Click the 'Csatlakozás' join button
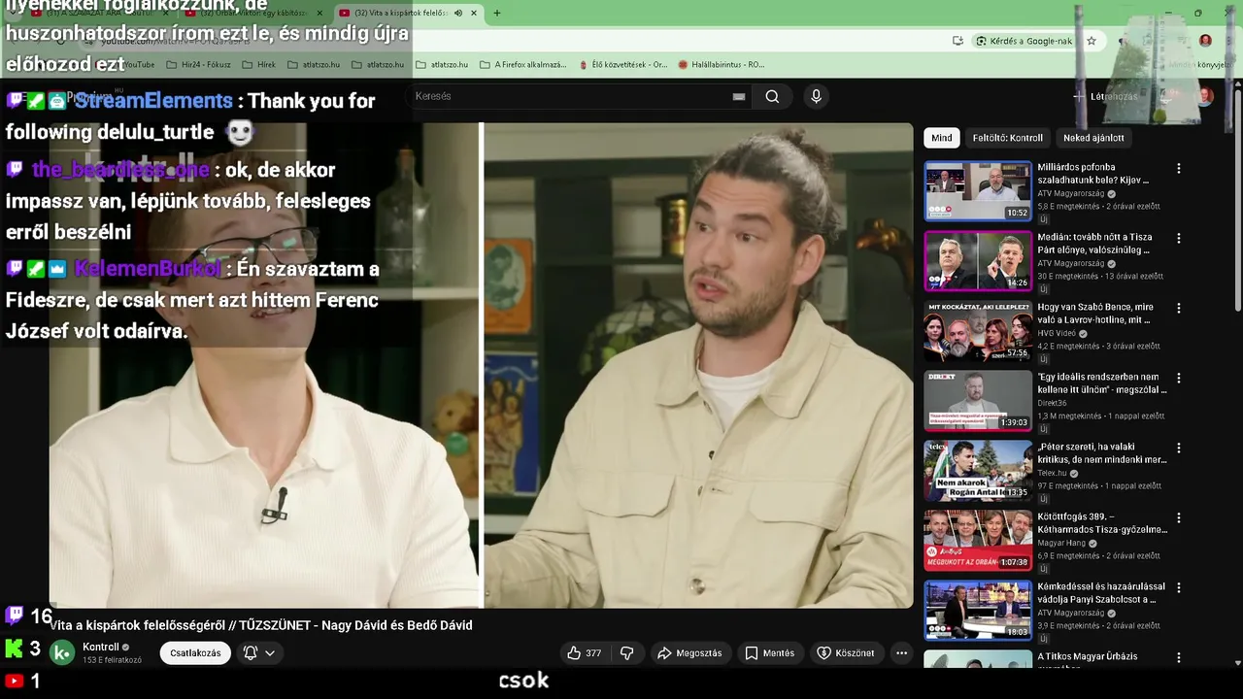The height and width of the screenshot is (699, 1243). click(195, 653)
